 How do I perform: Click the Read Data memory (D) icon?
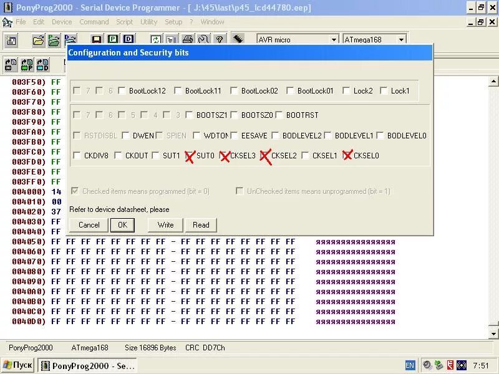[43, 65]
